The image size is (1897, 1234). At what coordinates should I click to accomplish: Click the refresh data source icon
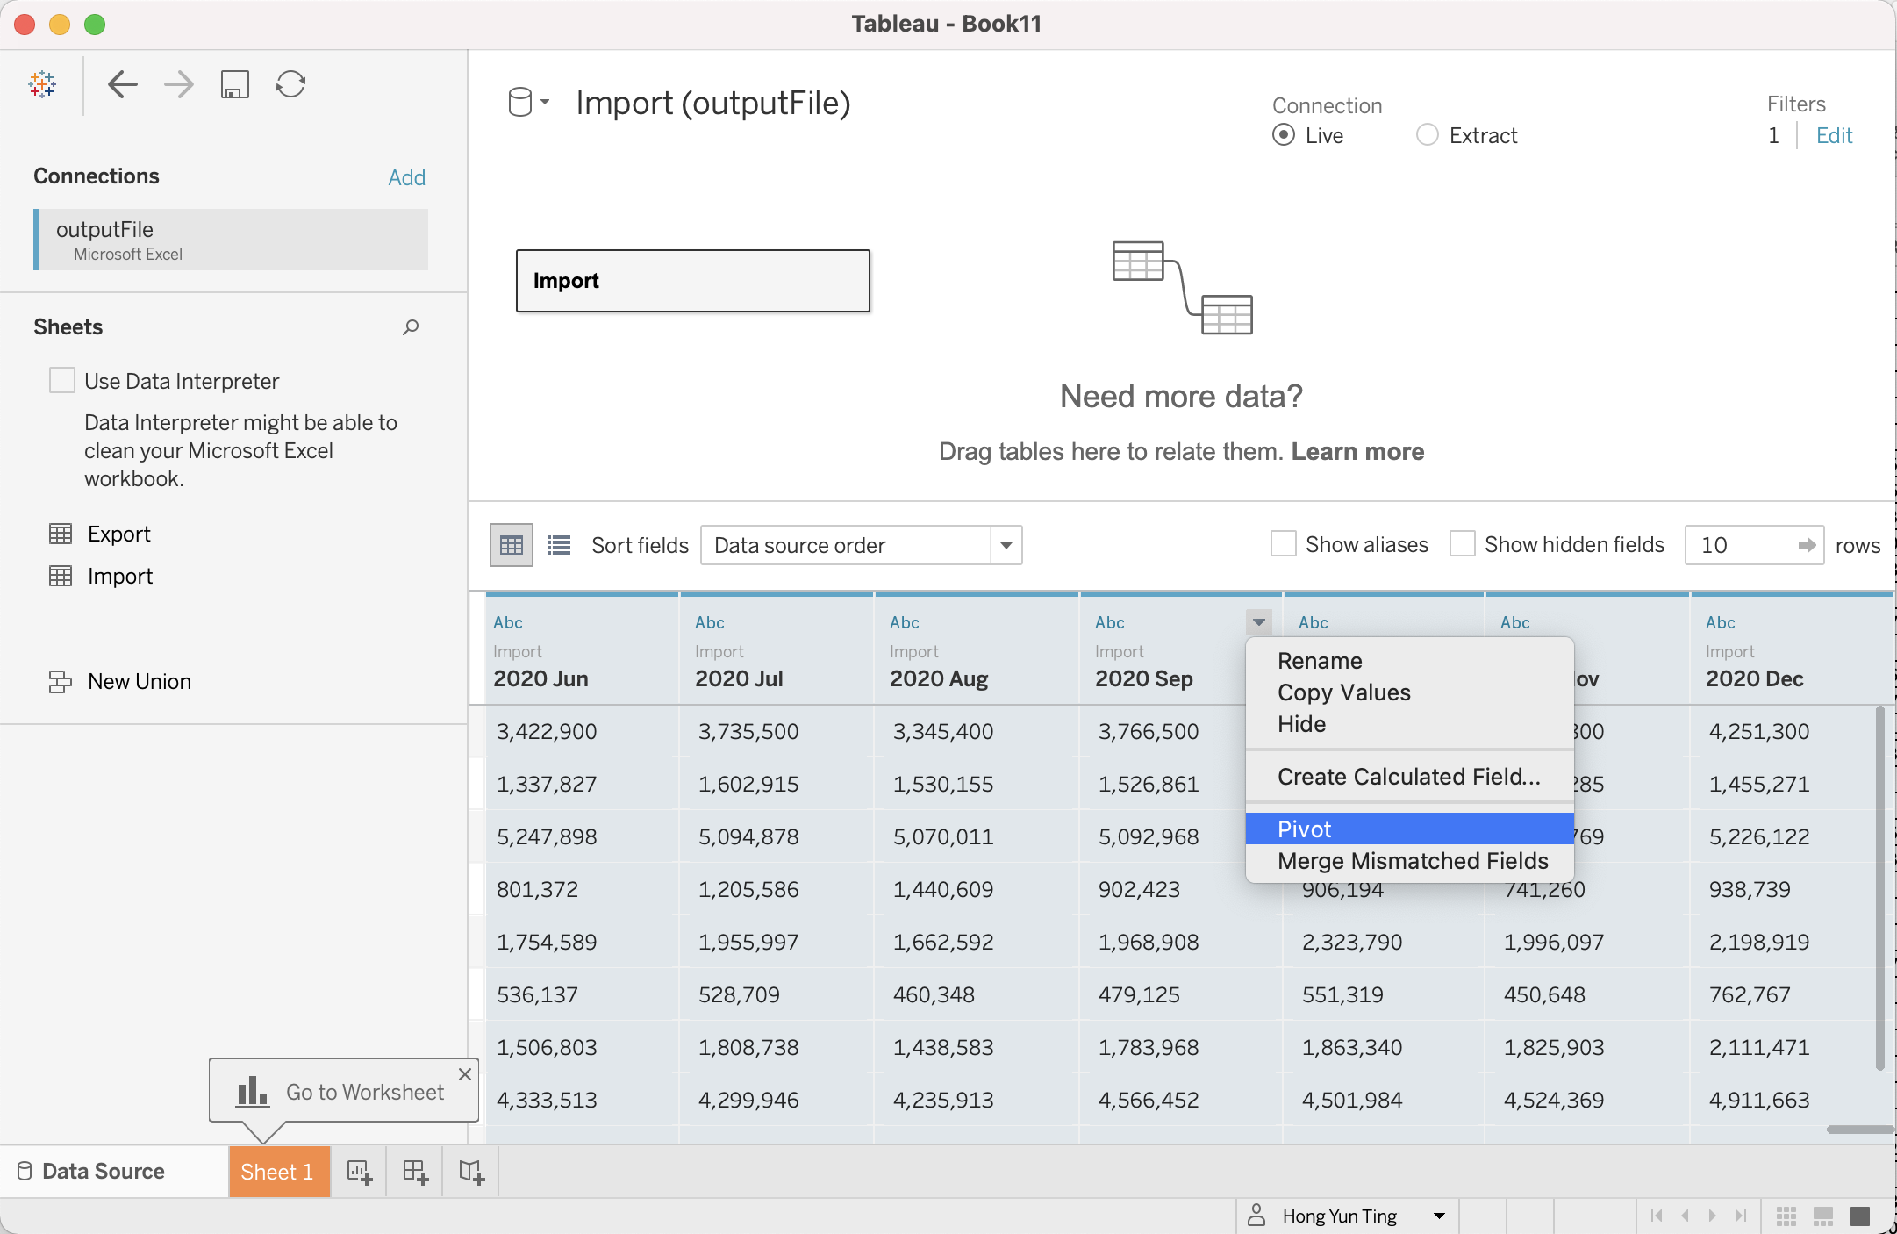coord(290,84)
